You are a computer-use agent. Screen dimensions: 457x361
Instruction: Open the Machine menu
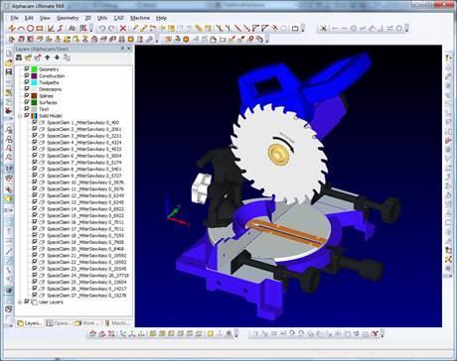tap(140, 18)
